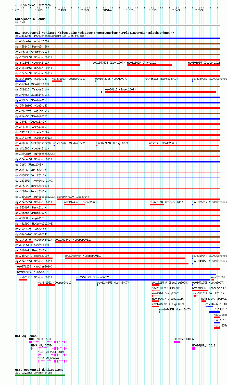Image resolution: width=227 pixels, height=385 pixels.
Task: Open the dgv747n27 (Itsara2009) label
Action: click(x=32, y=132)
